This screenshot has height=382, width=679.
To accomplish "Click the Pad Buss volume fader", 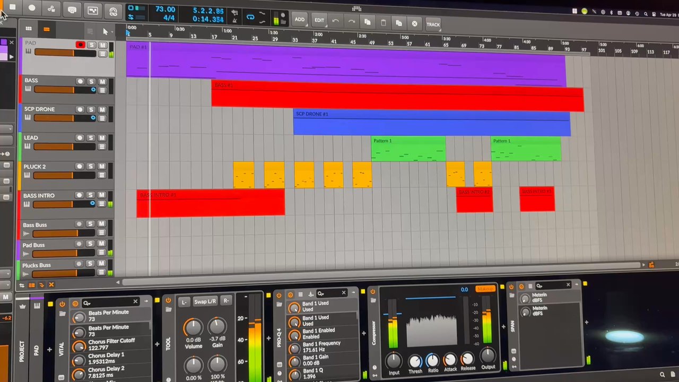I will pyautogui.click(x=64, y=254).
